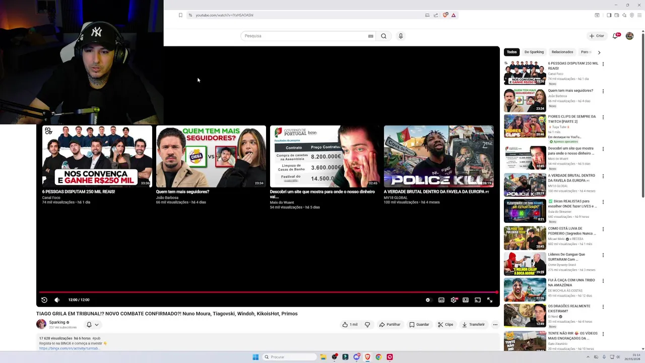
Task: Open the browser hamburger menu
Action: pos(640,15)
